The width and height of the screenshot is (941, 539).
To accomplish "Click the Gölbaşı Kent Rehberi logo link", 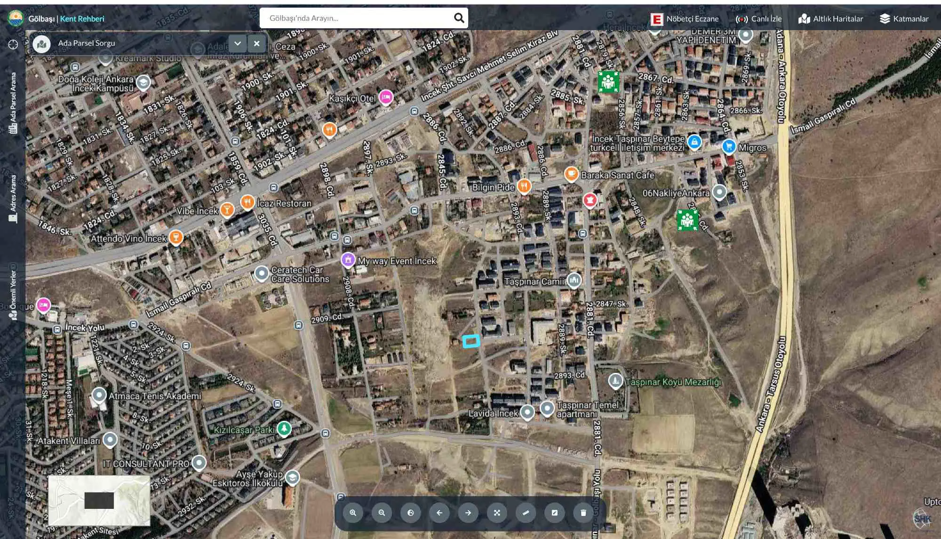I will 56,18.
